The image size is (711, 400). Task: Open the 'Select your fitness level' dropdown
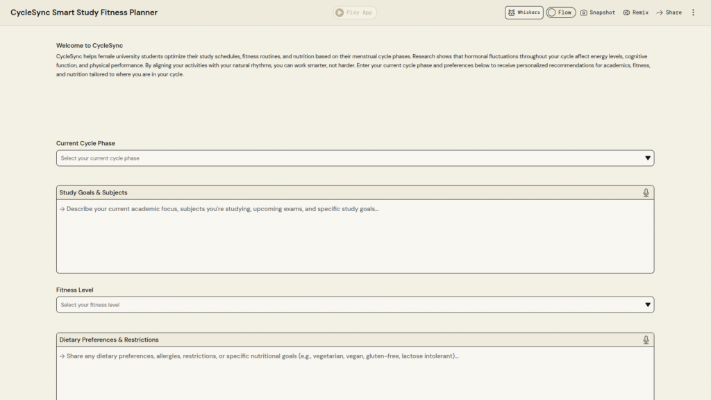pyautogui.click(x=347, y=305)
